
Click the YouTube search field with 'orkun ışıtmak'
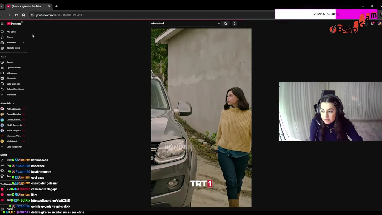183,23
